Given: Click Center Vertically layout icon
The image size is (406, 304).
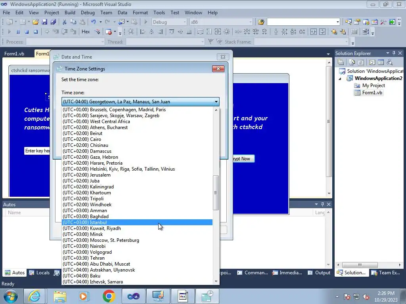Looking at the screenshot, I should click(322, 32).
